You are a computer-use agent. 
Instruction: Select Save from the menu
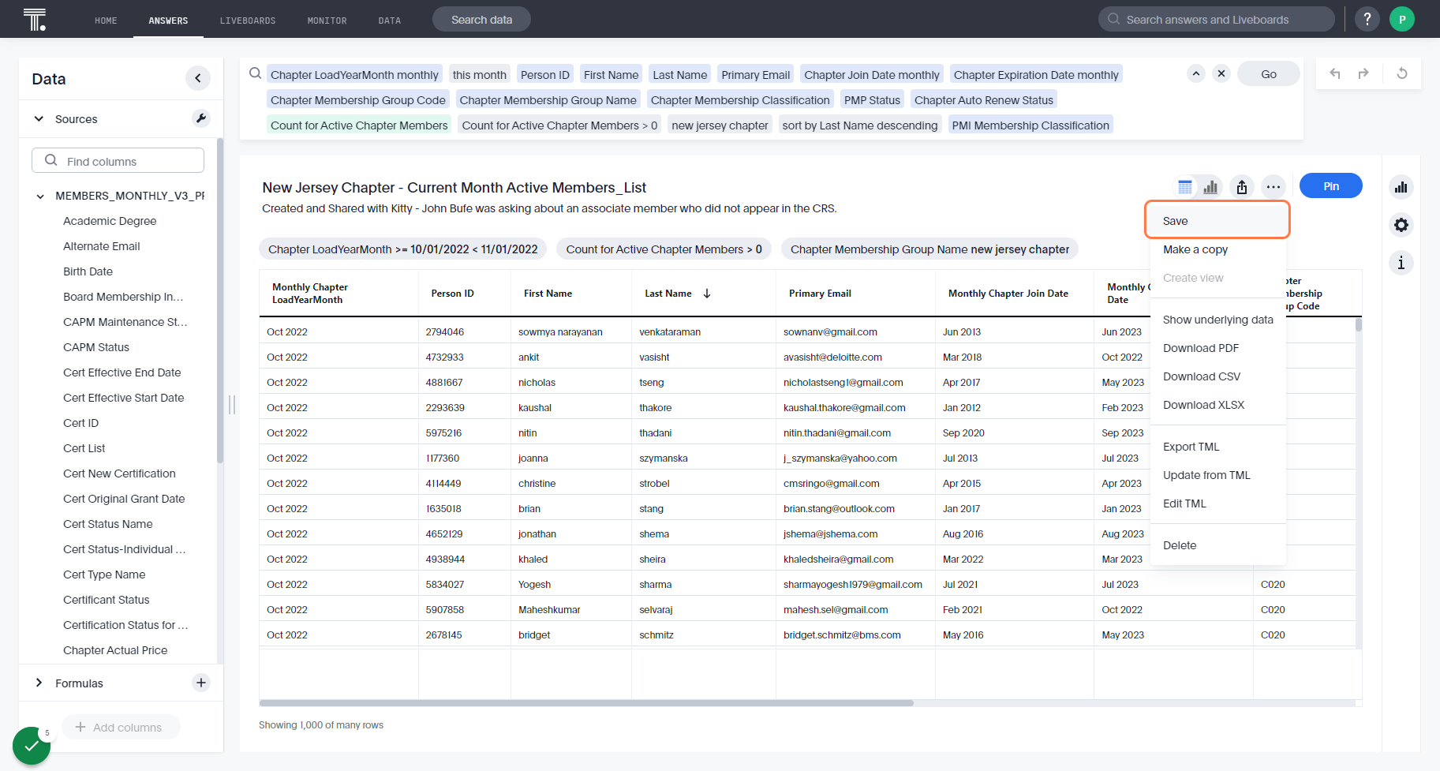click(1217, 220)
